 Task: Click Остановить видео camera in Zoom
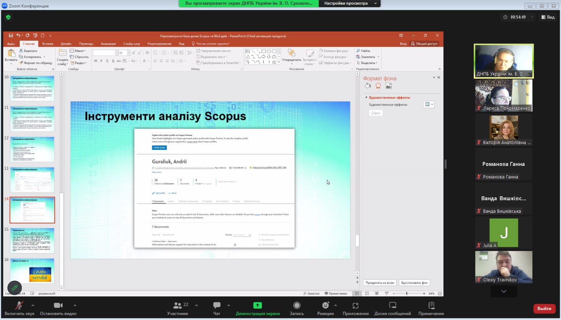pos(58,308)
